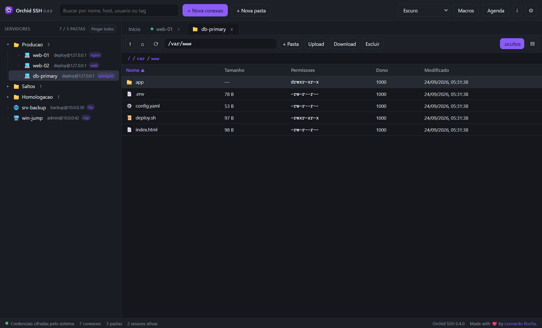Click the Upload button
This screenshot has height=328, width=542.
pyautogui.click(x=316, y=44)
